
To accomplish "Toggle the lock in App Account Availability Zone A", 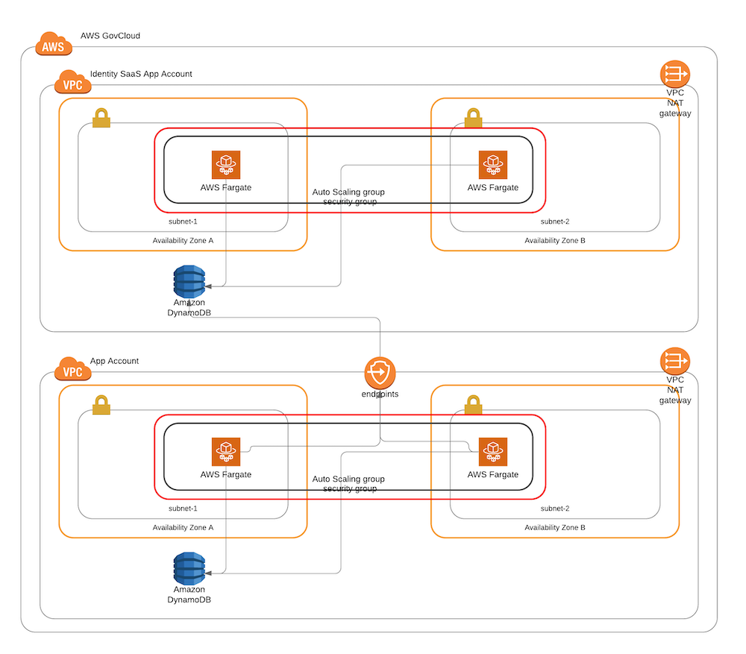I will pyautogui.click(x=101, y=405).
